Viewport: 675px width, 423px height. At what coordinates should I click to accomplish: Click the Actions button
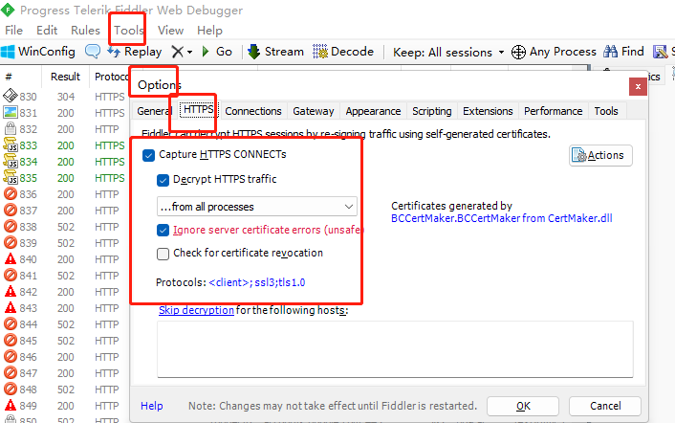click(600, 155)
